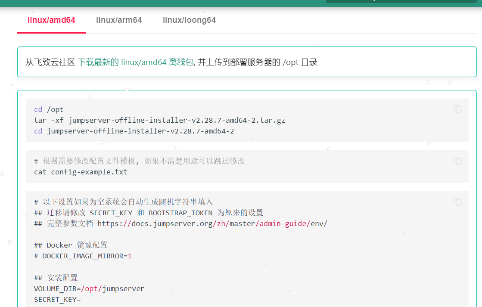Click the '## 安装配置' comment

point(56,278)
